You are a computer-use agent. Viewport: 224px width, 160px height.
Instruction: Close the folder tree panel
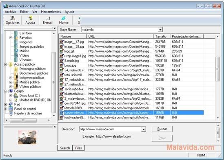click(55, 28)
